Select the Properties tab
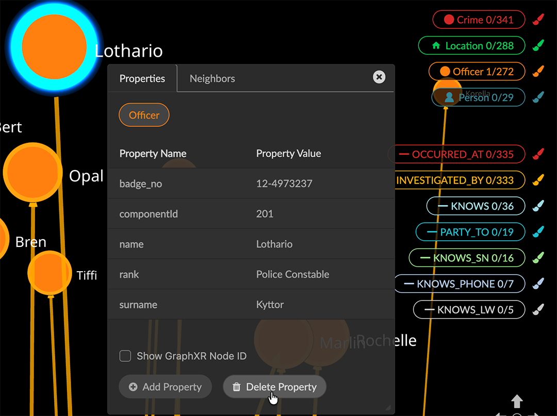The height and width of the screenshot is (416, 557). (x=142, y=78)
